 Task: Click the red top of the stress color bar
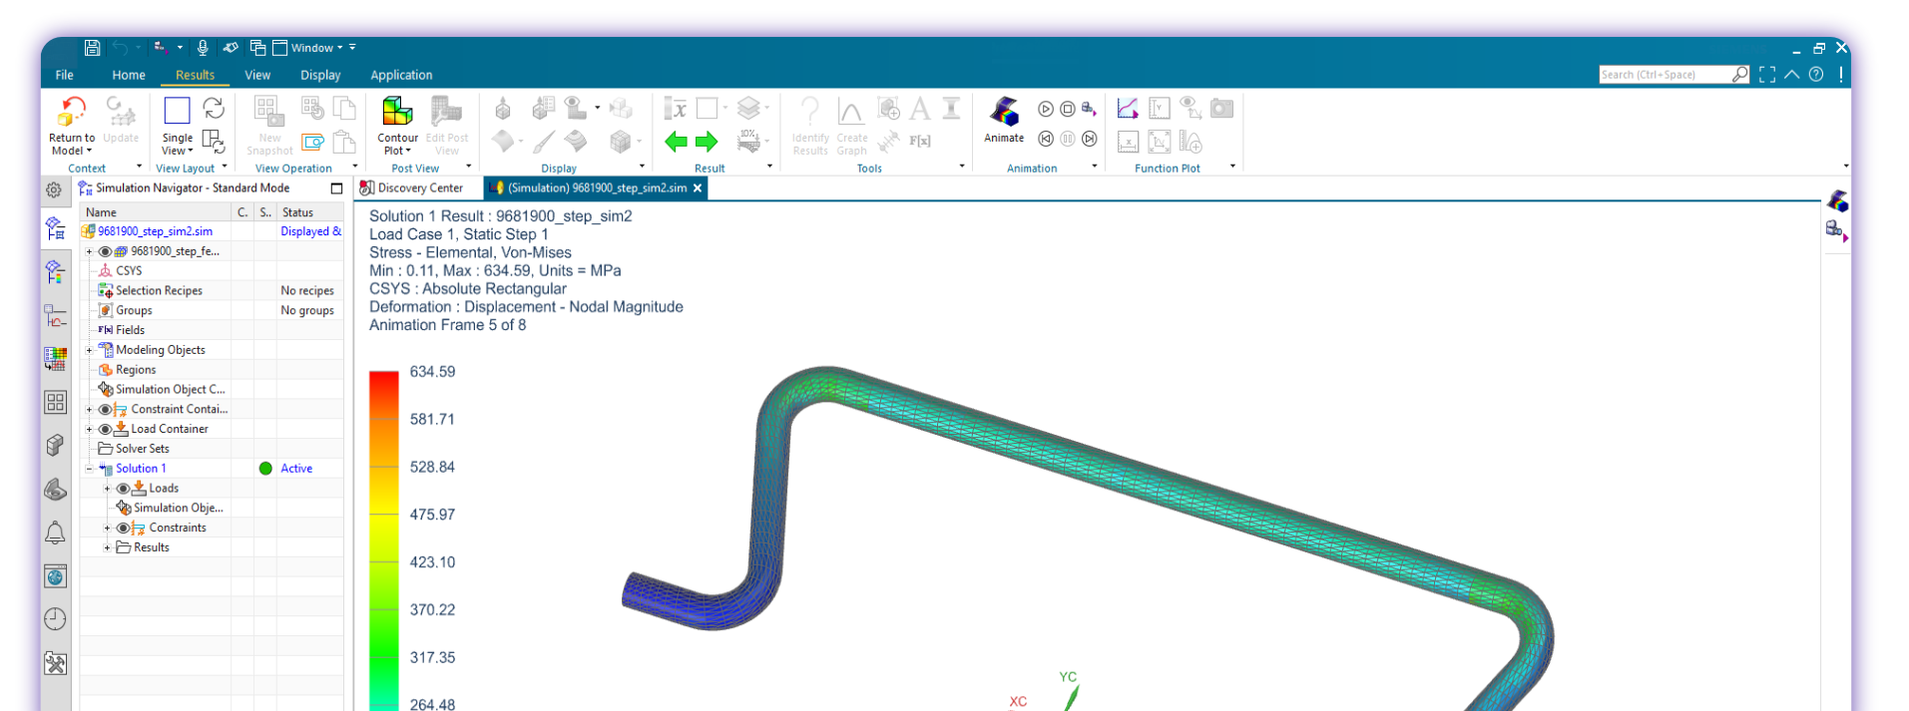tap(383, 379)
